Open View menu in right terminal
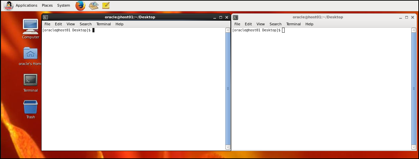Viewport: 419px width, 159px height. (261, 24)
